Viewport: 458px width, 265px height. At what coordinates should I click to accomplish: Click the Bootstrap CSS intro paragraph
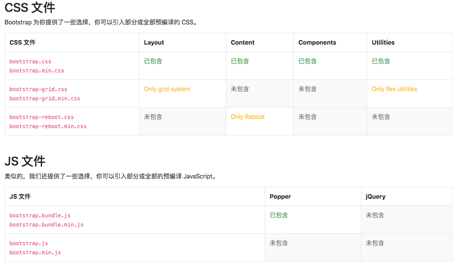tap(101, 22)
